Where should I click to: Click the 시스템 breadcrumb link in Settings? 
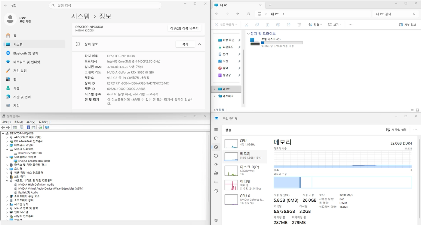click(81, 16)
